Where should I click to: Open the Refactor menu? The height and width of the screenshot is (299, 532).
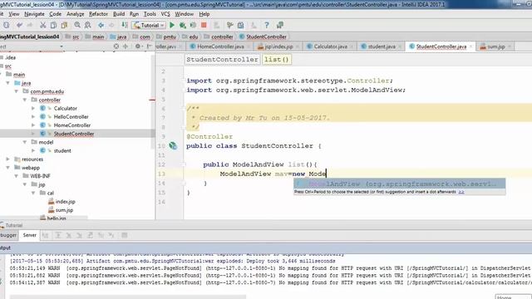point(98,14)
